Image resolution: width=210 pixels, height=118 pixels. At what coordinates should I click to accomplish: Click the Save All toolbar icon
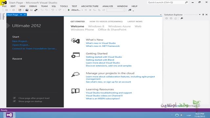click(36, 10)
